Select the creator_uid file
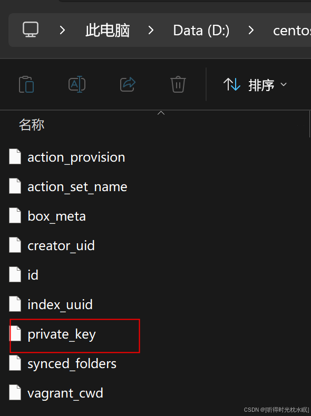This screenshot has height=416, width=311. pos(61,246)
